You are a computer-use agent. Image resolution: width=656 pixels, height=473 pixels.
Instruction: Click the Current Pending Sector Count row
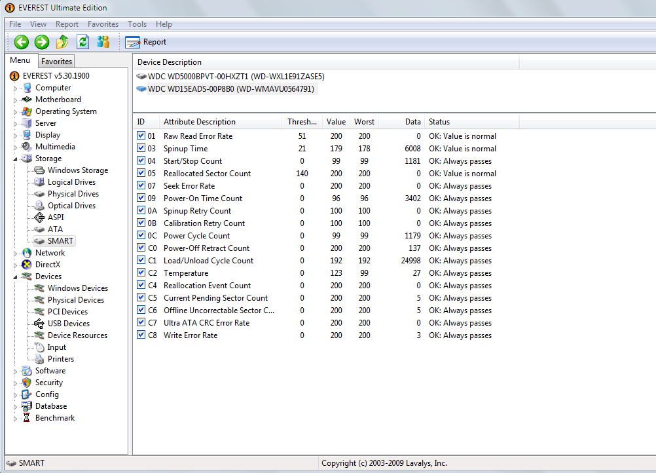point(215,298)
